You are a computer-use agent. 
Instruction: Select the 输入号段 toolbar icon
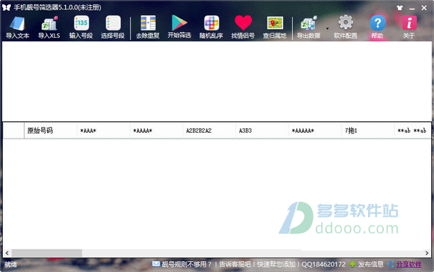pyautogui.click(x=81, y=27)
